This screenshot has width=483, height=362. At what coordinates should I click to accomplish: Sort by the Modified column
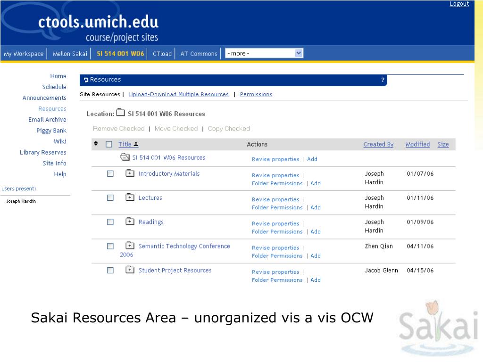(x=417, y=144)
